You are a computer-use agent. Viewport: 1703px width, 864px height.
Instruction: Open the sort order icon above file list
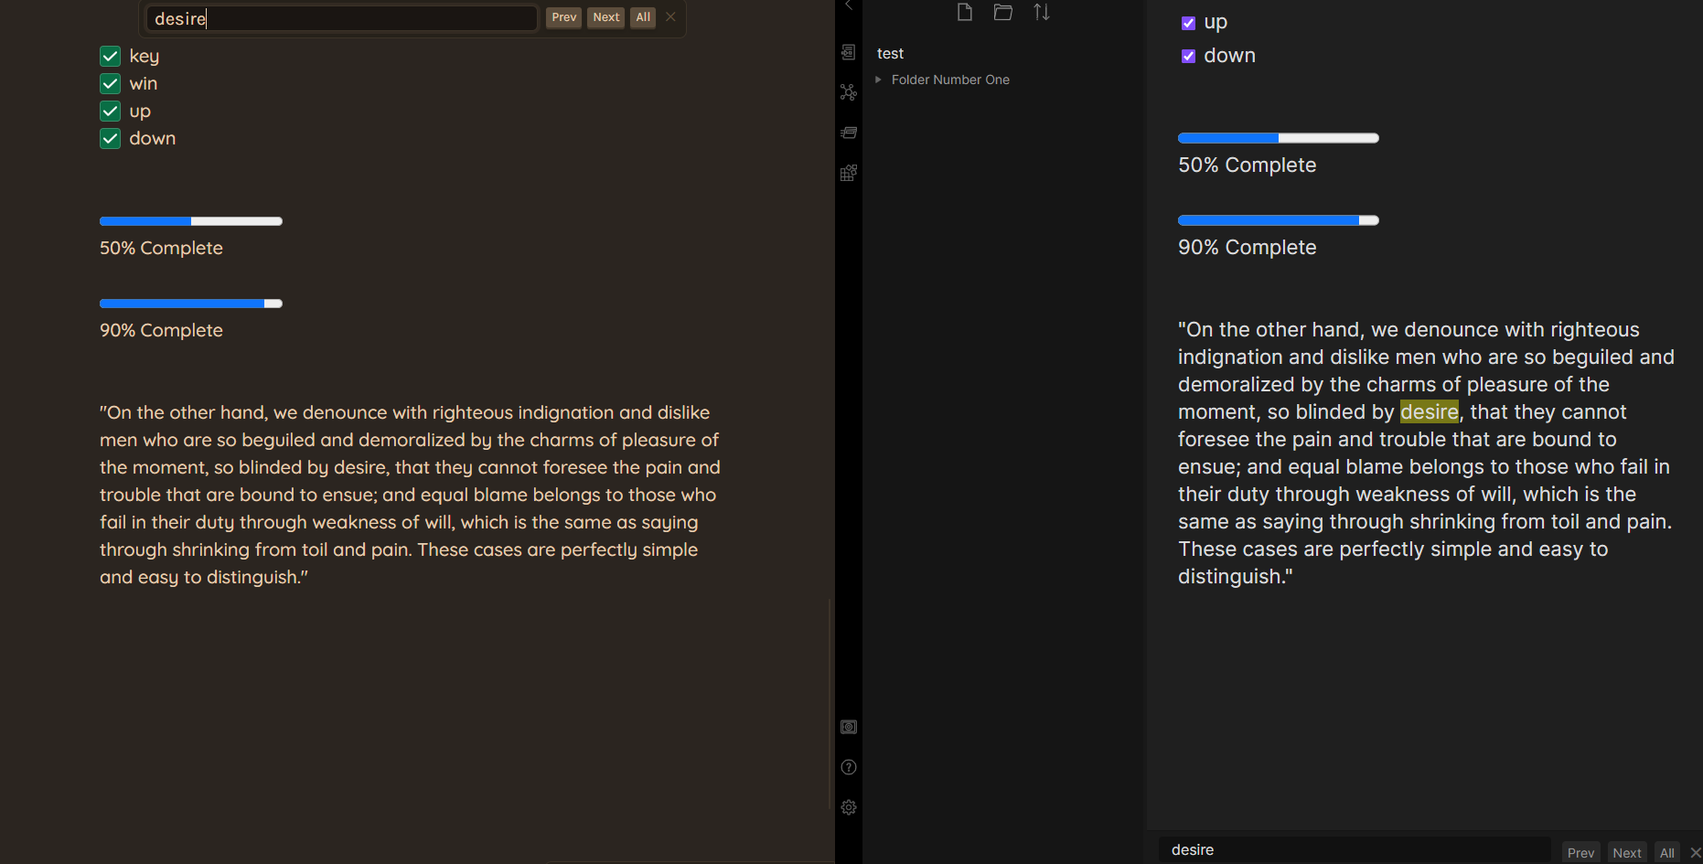point(1041,12)
